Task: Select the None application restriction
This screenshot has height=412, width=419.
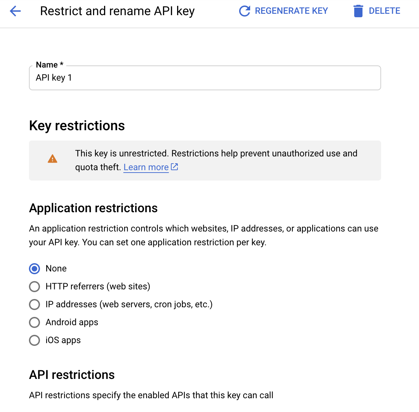Action: coord(34,269)
